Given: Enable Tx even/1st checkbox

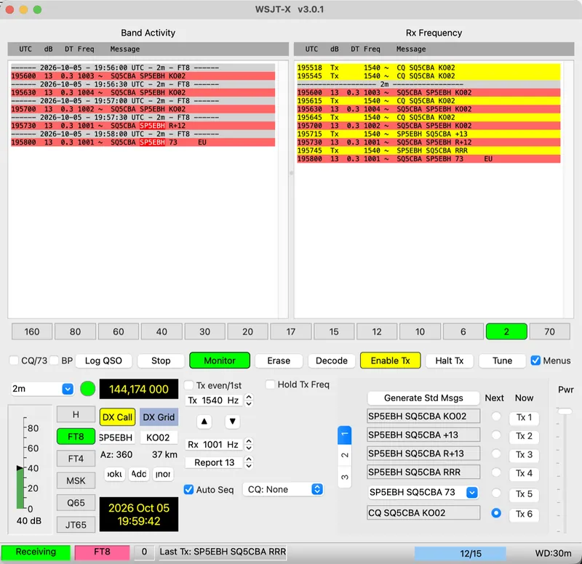Looking at the screenshot, I should click(188, 385).
